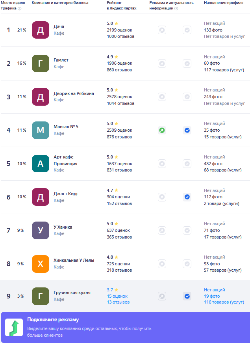
Task: Select the company name Гамлет
Action: tap(61, 60)
